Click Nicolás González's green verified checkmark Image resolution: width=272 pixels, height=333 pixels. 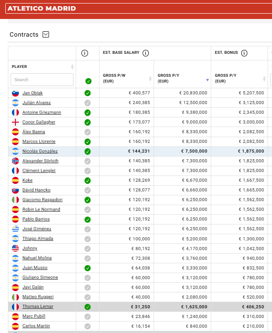[x=88, y=151]
